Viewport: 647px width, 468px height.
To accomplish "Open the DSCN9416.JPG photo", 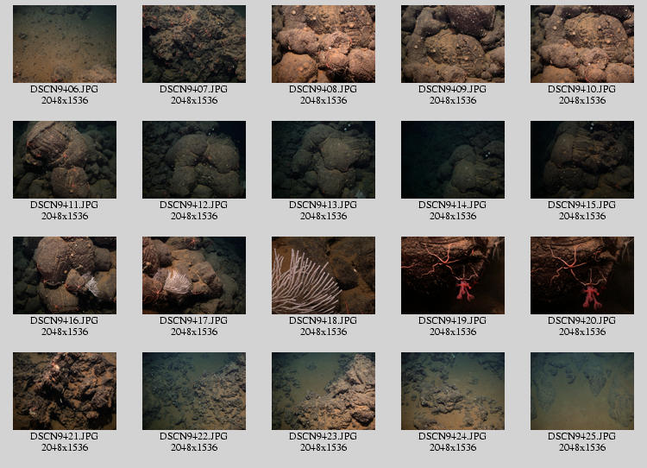I will pyautogui.click(x=65, y=275).
